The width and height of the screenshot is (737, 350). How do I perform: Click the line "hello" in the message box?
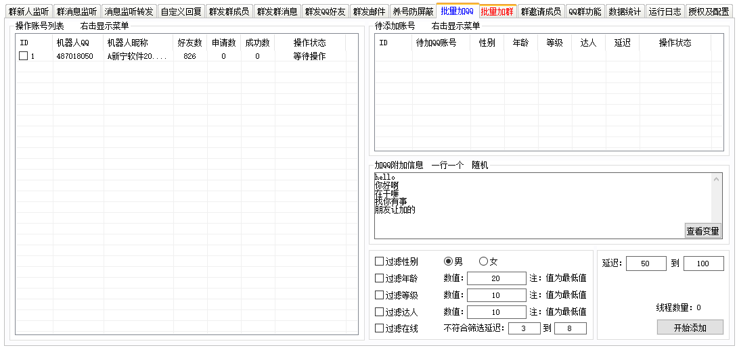tap(385, 177)
